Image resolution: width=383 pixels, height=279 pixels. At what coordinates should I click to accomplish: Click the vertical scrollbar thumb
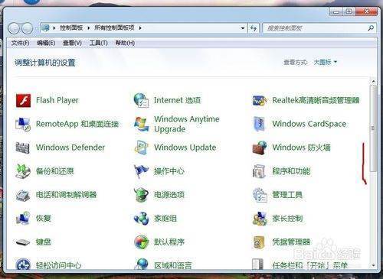373,128
